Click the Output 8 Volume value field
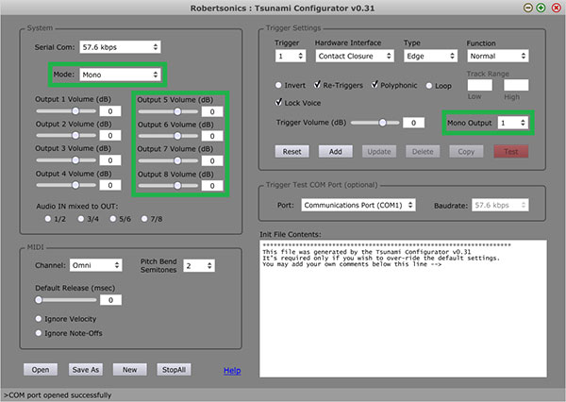This screenshot has height=402, width=566. [212, 186]
